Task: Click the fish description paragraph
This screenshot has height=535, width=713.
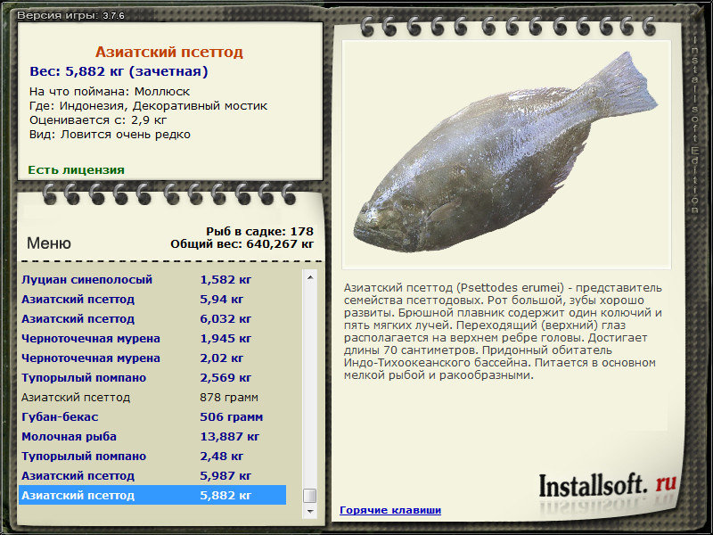Action: [x=503, y=331]
